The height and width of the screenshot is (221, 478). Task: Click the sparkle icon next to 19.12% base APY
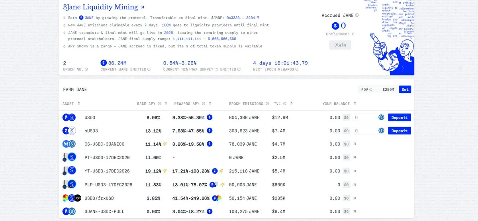coord(165,171)
